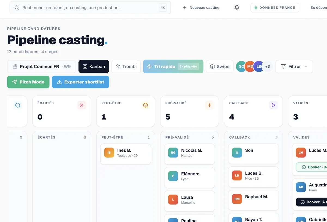This screenshot has height=222, width=327.
Task: Click '13 candidatures · 4 stages' text
Action: coord(33,52)
